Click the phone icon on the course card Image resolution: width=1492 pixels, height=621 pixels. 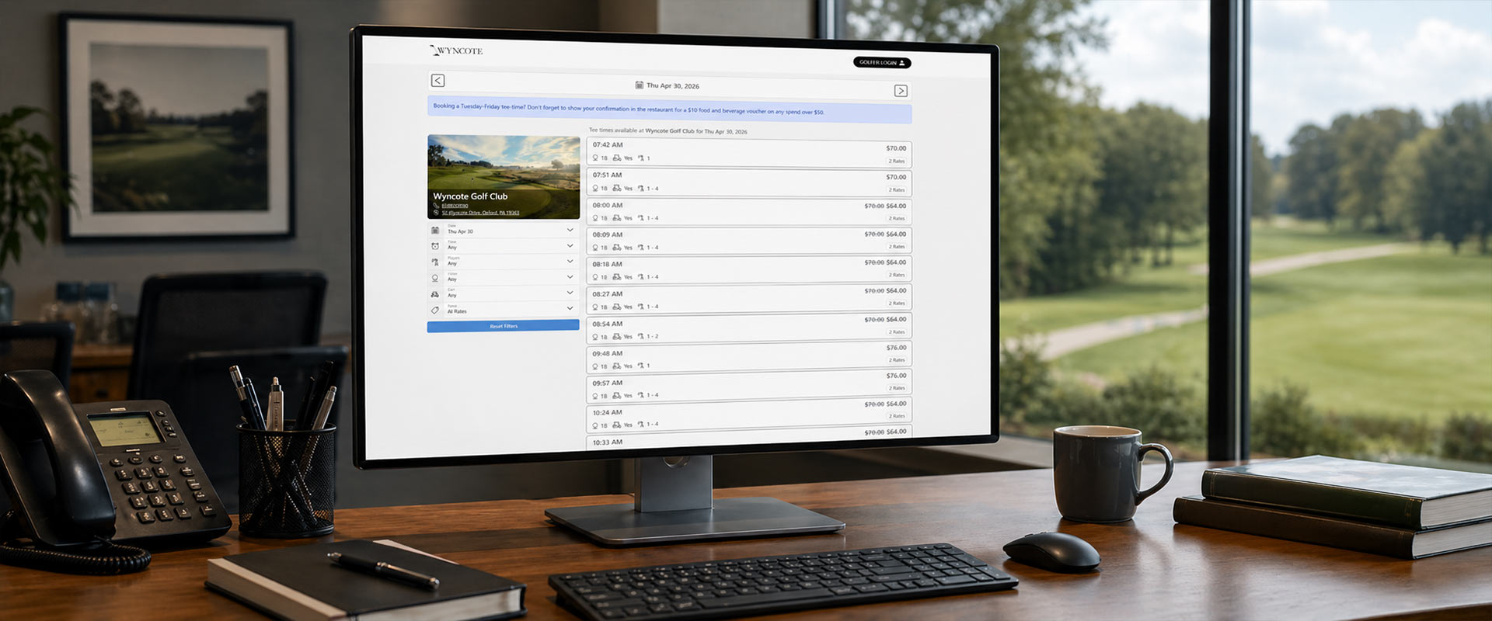(x=436, y=206)
